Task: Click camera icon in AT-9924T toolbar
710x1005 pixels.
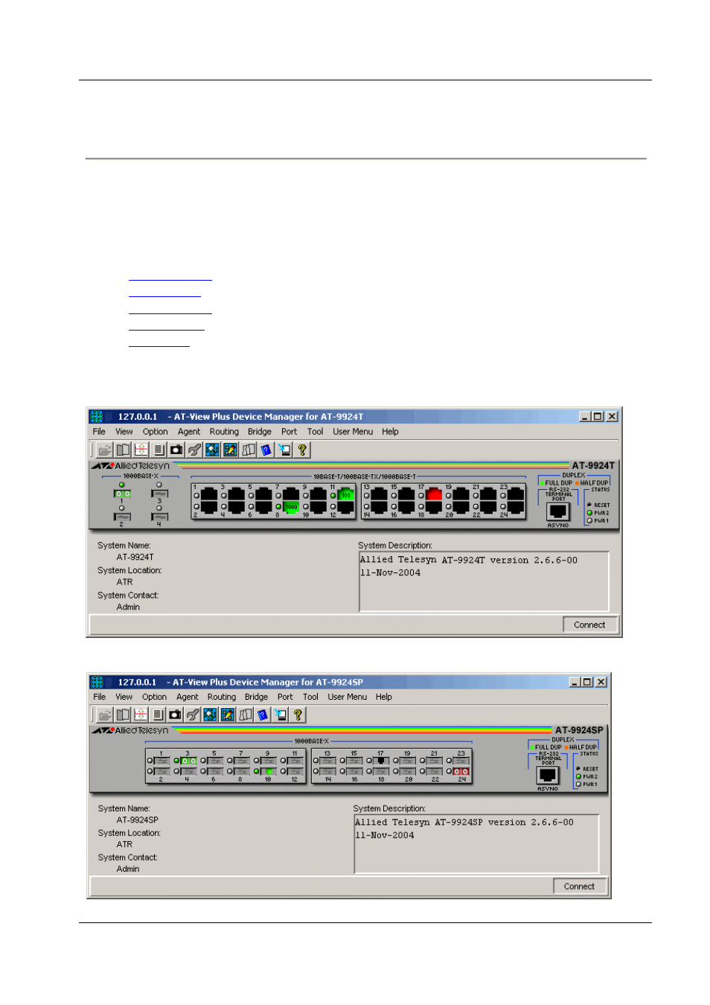Action: coord(176,450)
